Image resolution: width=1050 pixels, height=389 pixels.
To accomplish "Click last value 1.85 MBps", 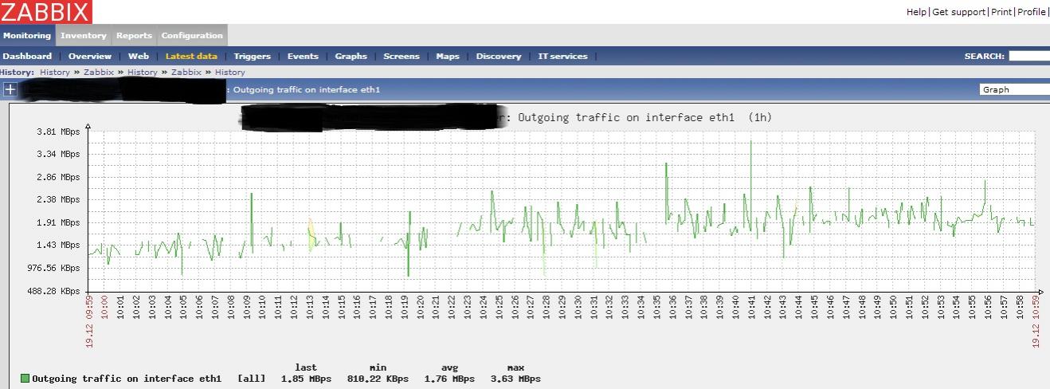I will tap(306, 379).
